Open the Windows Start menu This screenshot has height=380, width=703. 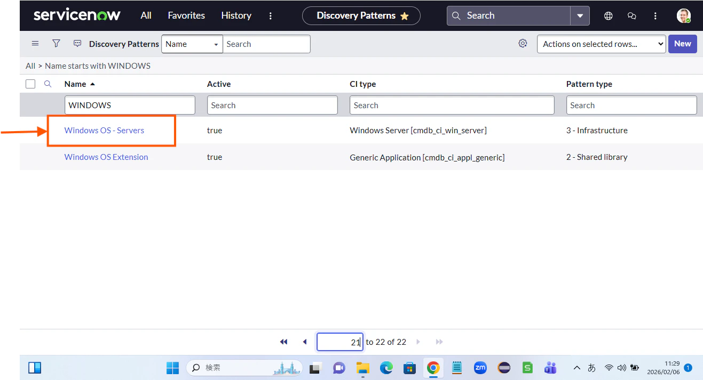tap(173, 368)
